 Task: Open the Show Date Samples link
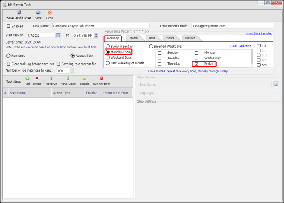tap(259, 33)
